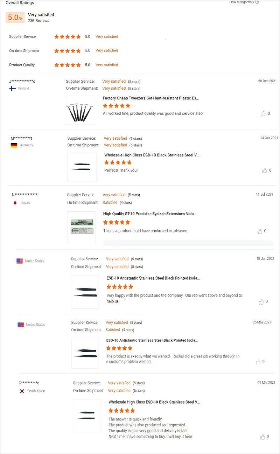280x454 pixels.
Task: Click the Product Quality star rating row
Action: 68,65
